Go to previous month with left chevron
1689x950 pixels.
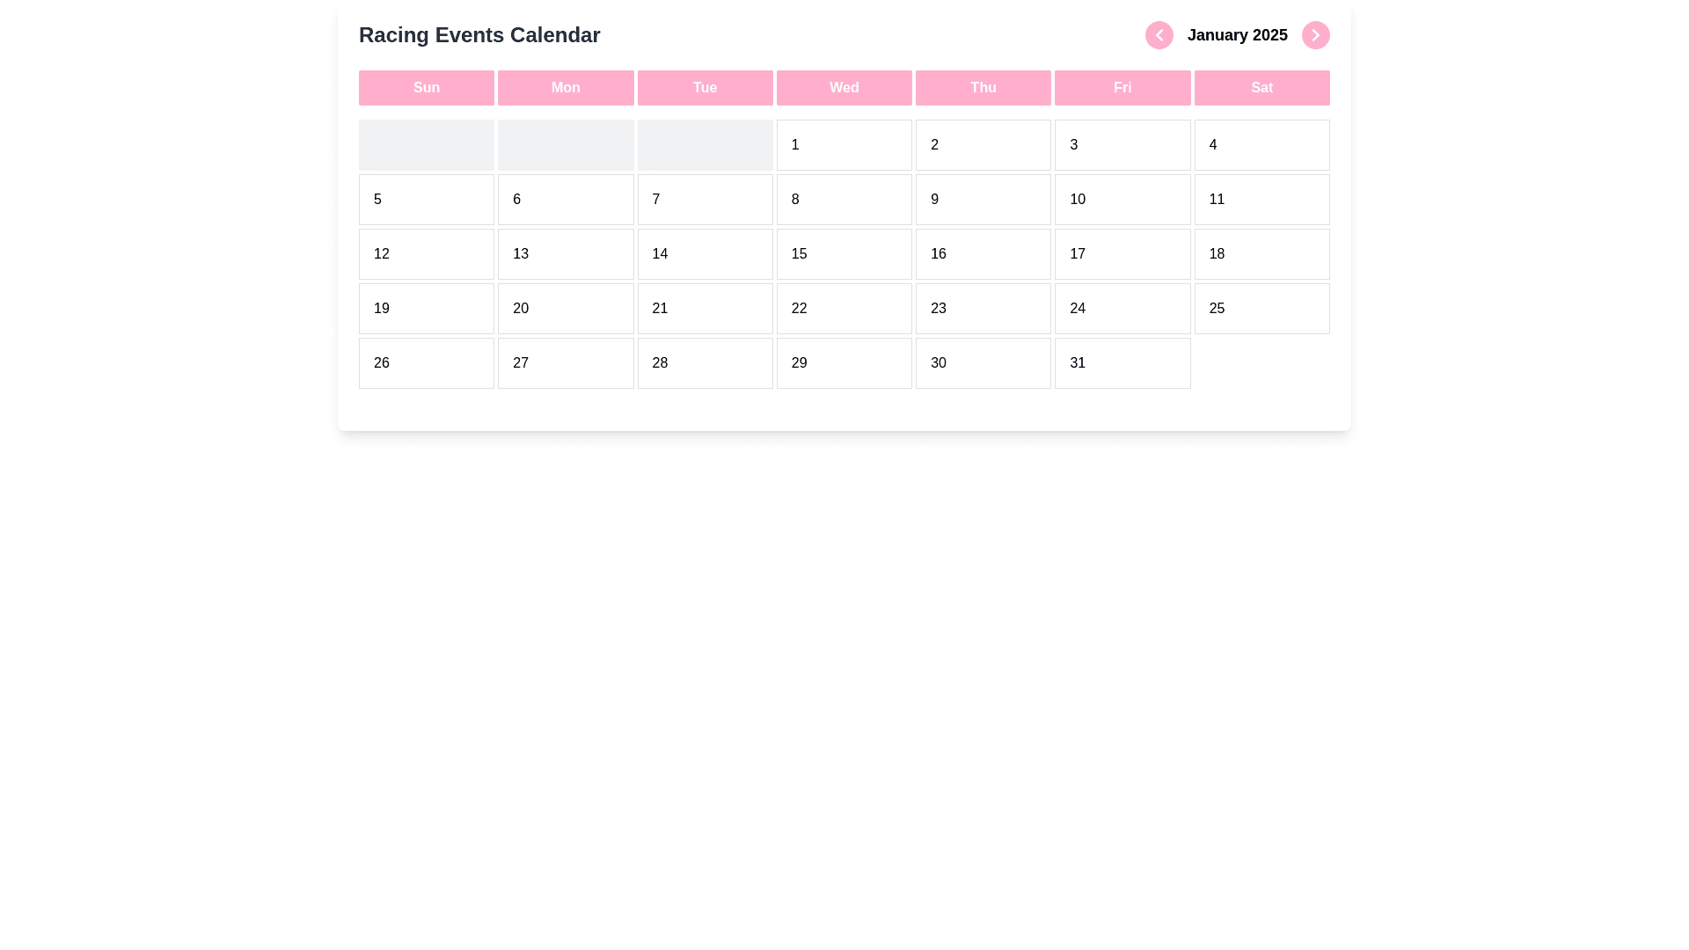click(1159, 35)
